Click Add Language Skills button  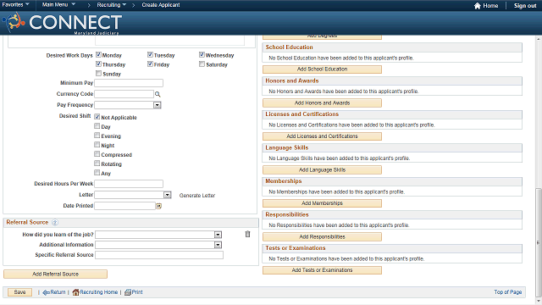coord(322,169)
